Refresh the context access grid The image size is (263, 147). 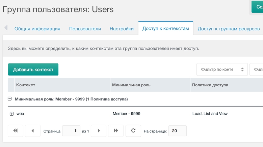(x=133, y=131)
